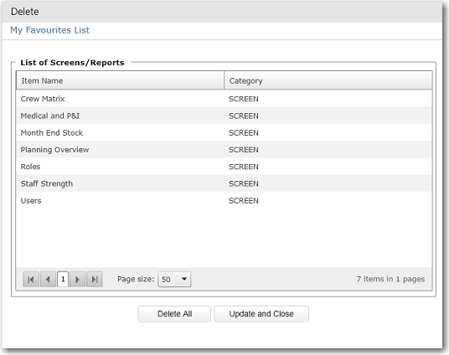Select page number 1 button
Image resolution: width=449 pixels, height=355 pixels.
pos(63,279)
